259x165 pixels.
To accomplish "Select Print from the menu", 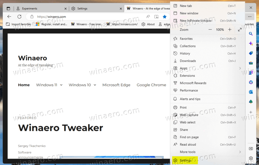I will click(x=208, y=107).
